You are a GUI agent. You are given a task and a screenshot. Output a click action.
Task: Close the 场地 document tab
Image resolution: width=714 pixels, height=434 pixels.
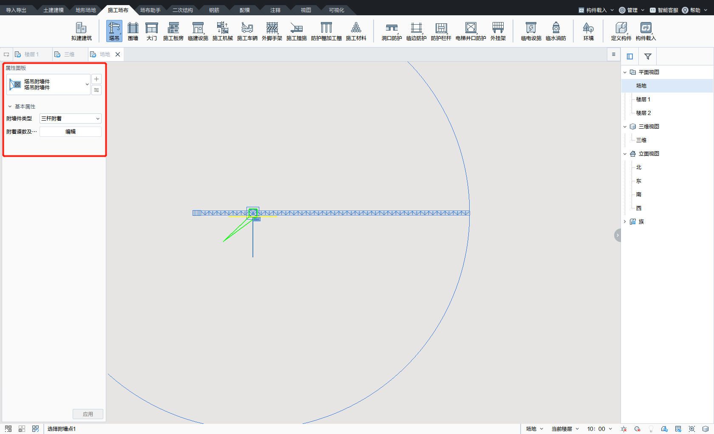pyautogui.click(x=118, y=54)
